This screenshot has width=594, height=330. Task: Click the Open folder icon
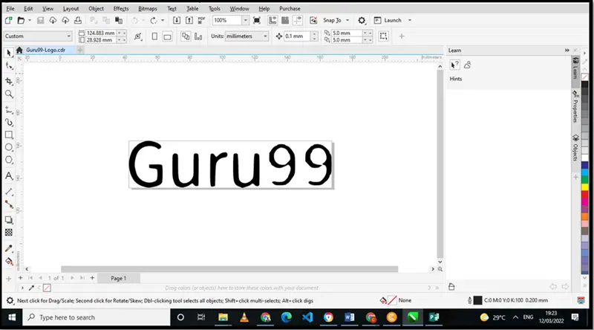click(22, 21)
